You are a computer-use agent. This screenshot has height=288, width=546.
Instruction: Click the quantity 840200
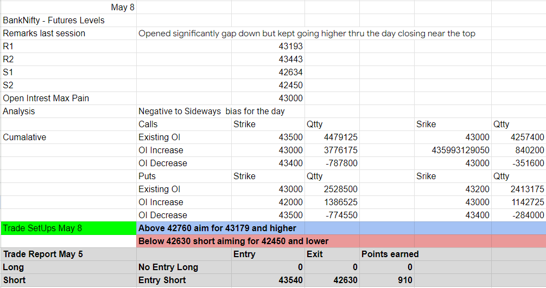click(x=518, y=150)
